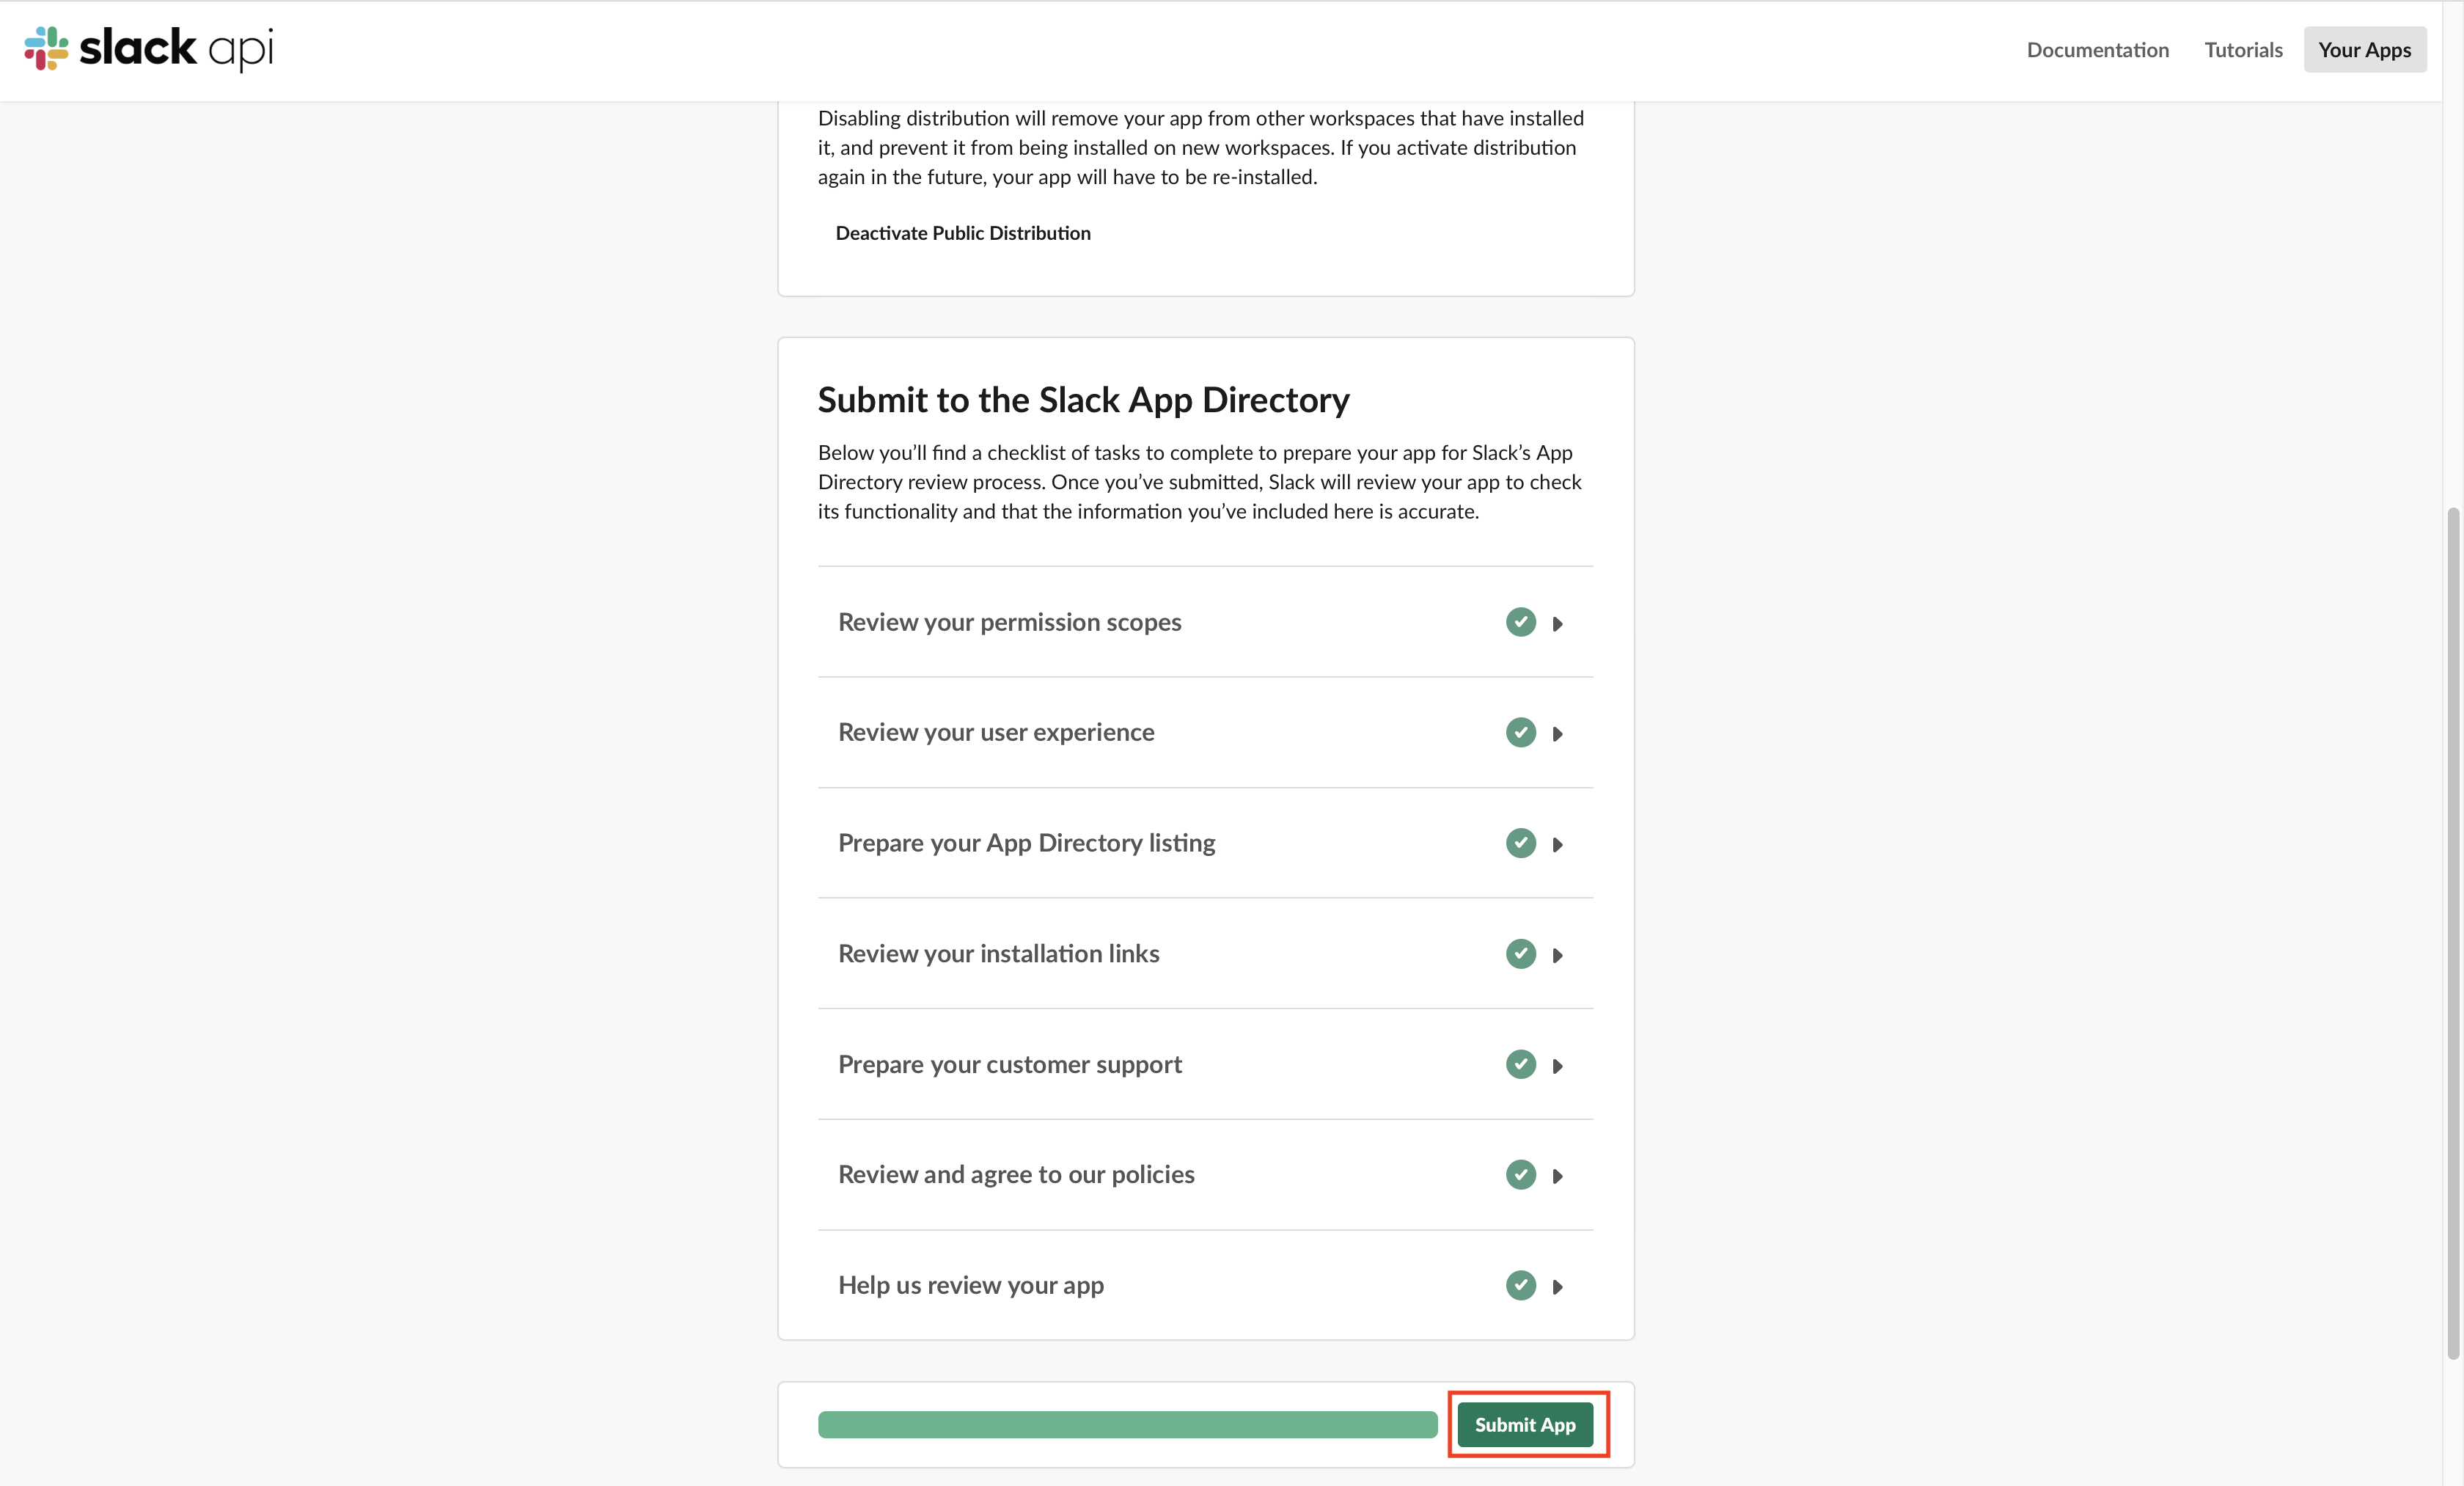Click the green checkmark for agreeing to policies
Viewport: 2464px width, 1486px height.
tap(1520, 1174)
